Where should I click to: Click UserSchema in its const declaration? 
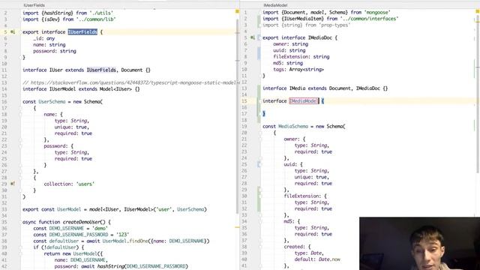52,102
